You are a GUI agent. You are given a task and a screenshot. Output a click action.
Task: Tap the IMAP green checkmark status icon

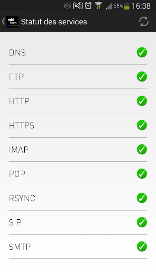[x=142, y=149]
